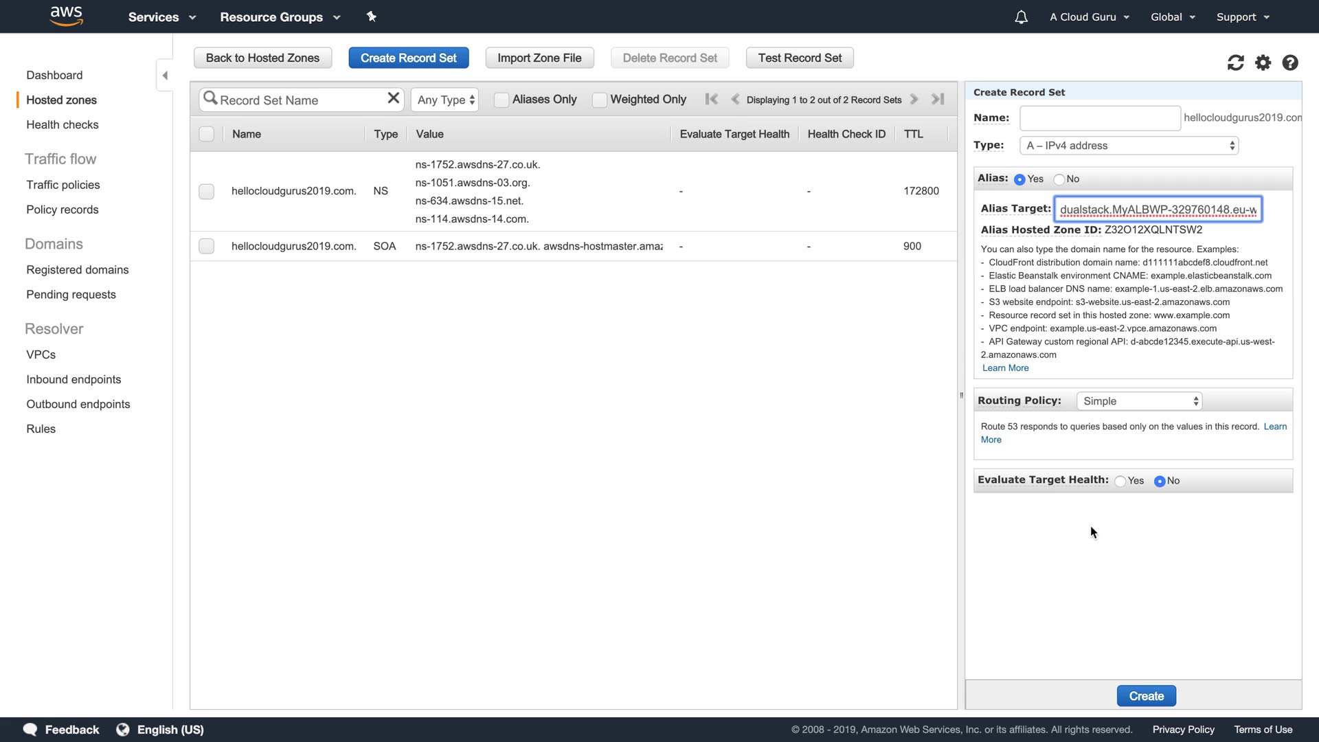The width and height of the screenshot is (1319, 742).
Task: Open the notifications bell
Action: pos(1021,17)
